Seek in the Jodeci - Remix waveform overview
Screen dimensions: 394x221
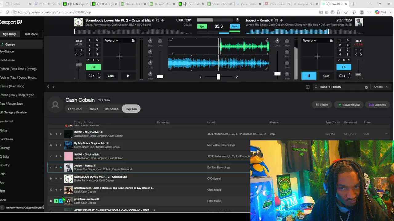point(304,31)
